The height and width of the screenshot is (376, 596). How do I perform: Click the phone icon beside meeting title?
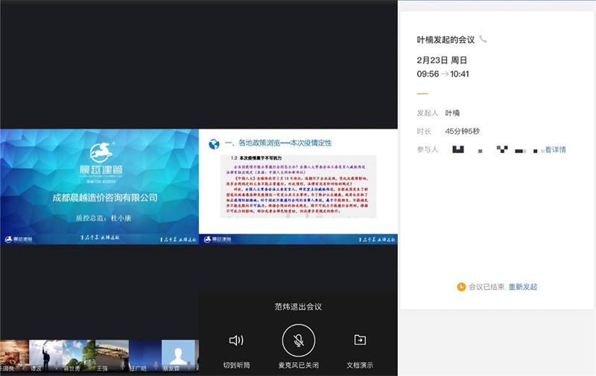coord(484,39)
